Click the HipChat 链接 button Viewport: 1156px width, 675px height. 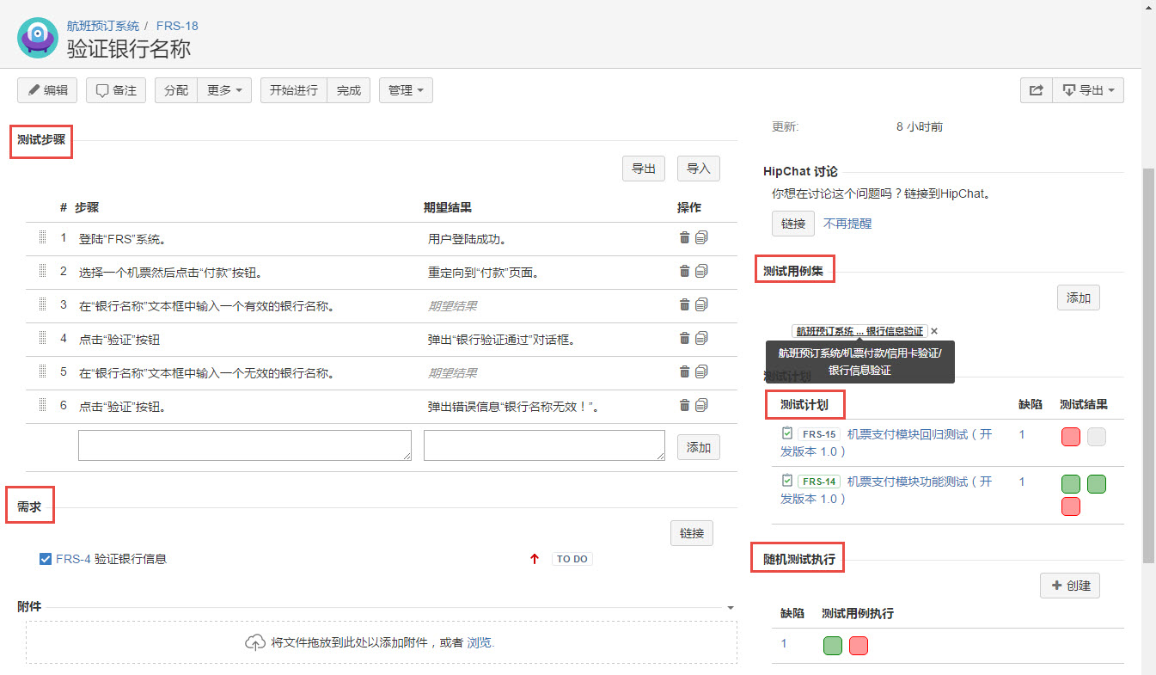793,224
